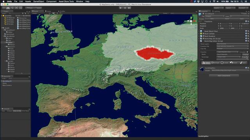
Task: Click the Change button beside Name
Action: 246,54
